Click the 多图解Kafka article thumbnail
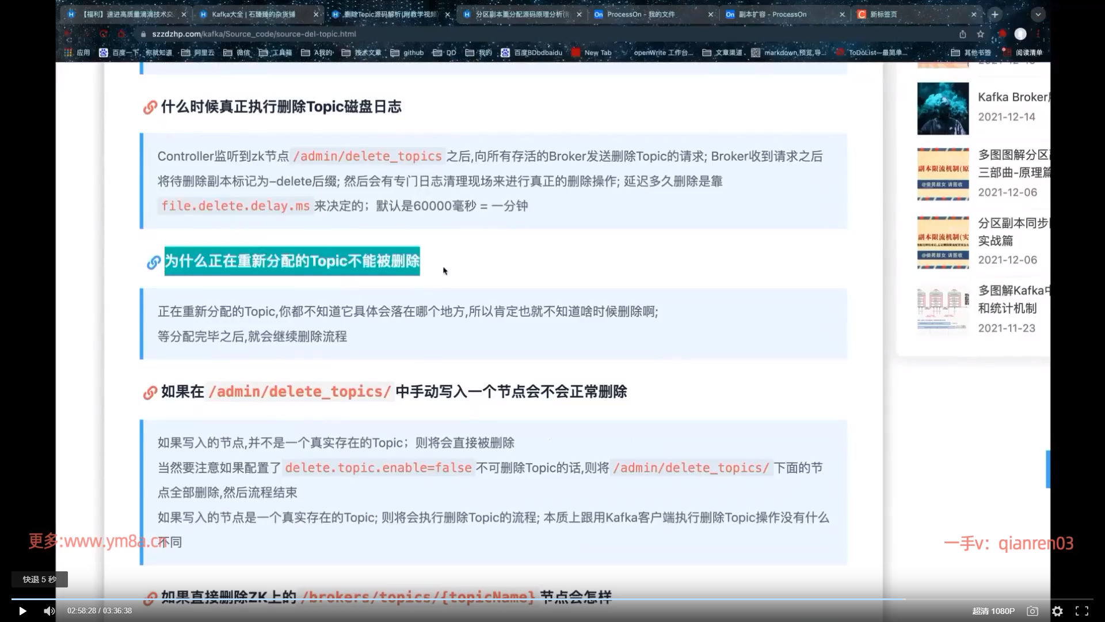The height and width of the screenshot is (622, 1105). (x=943, y=310)
